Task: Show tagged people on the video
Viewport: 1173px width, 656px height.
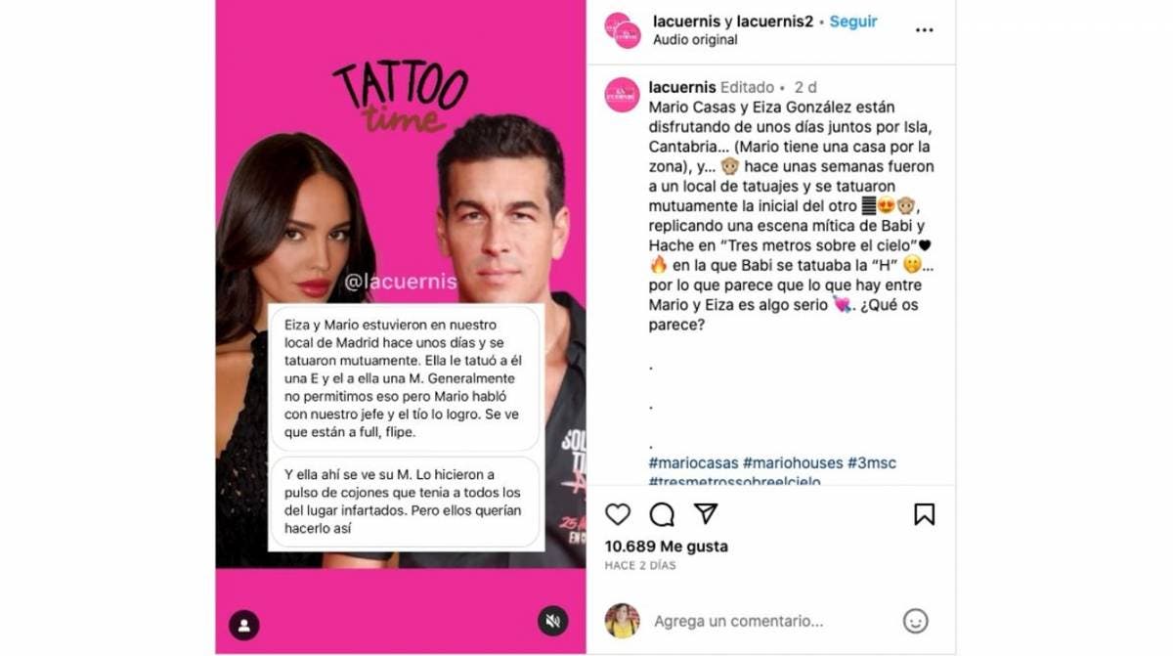Action: [243, 624]
